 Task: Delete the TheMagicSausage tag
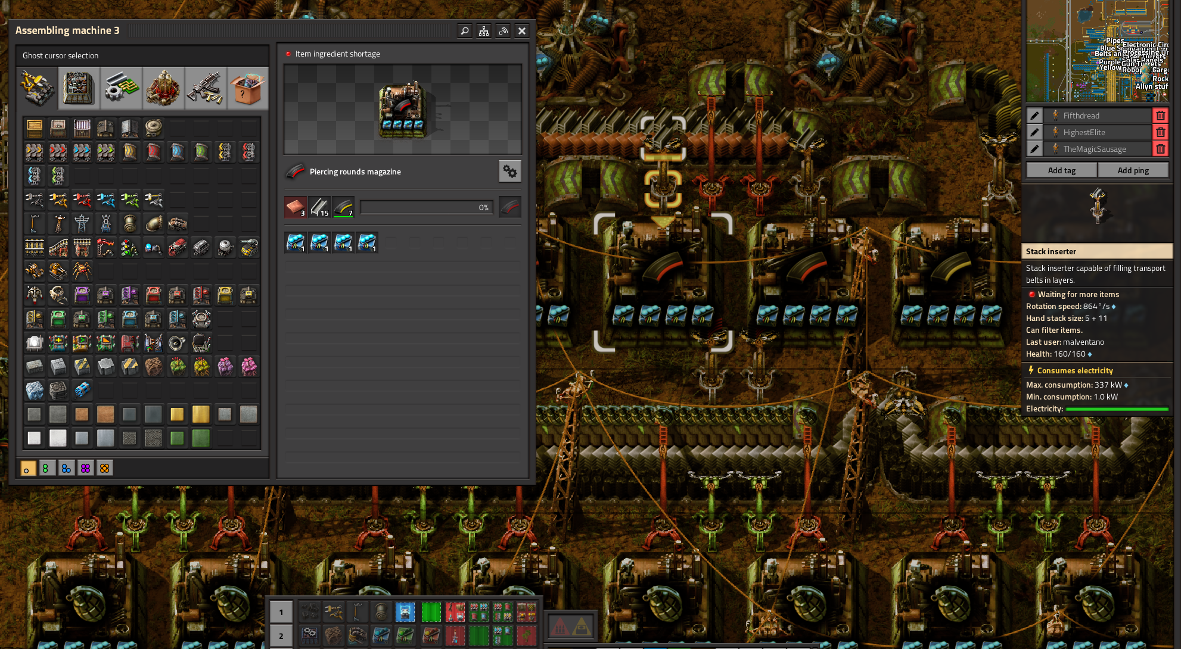[1161, 149]
